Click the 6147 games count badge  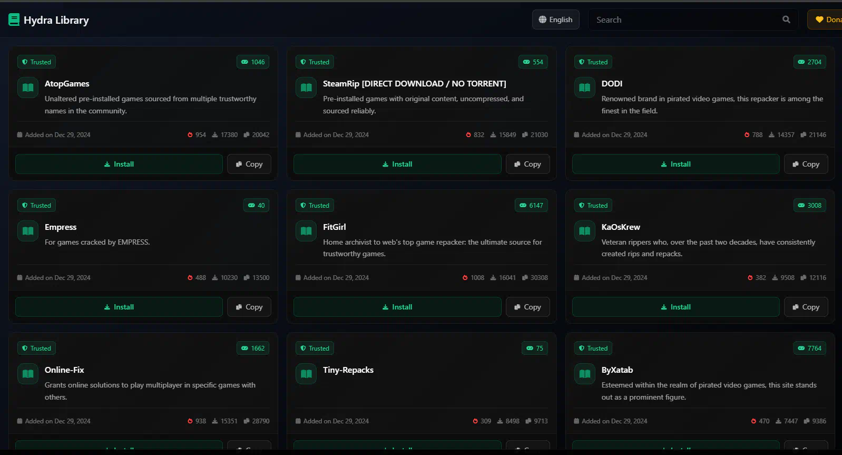click(531, 205)
